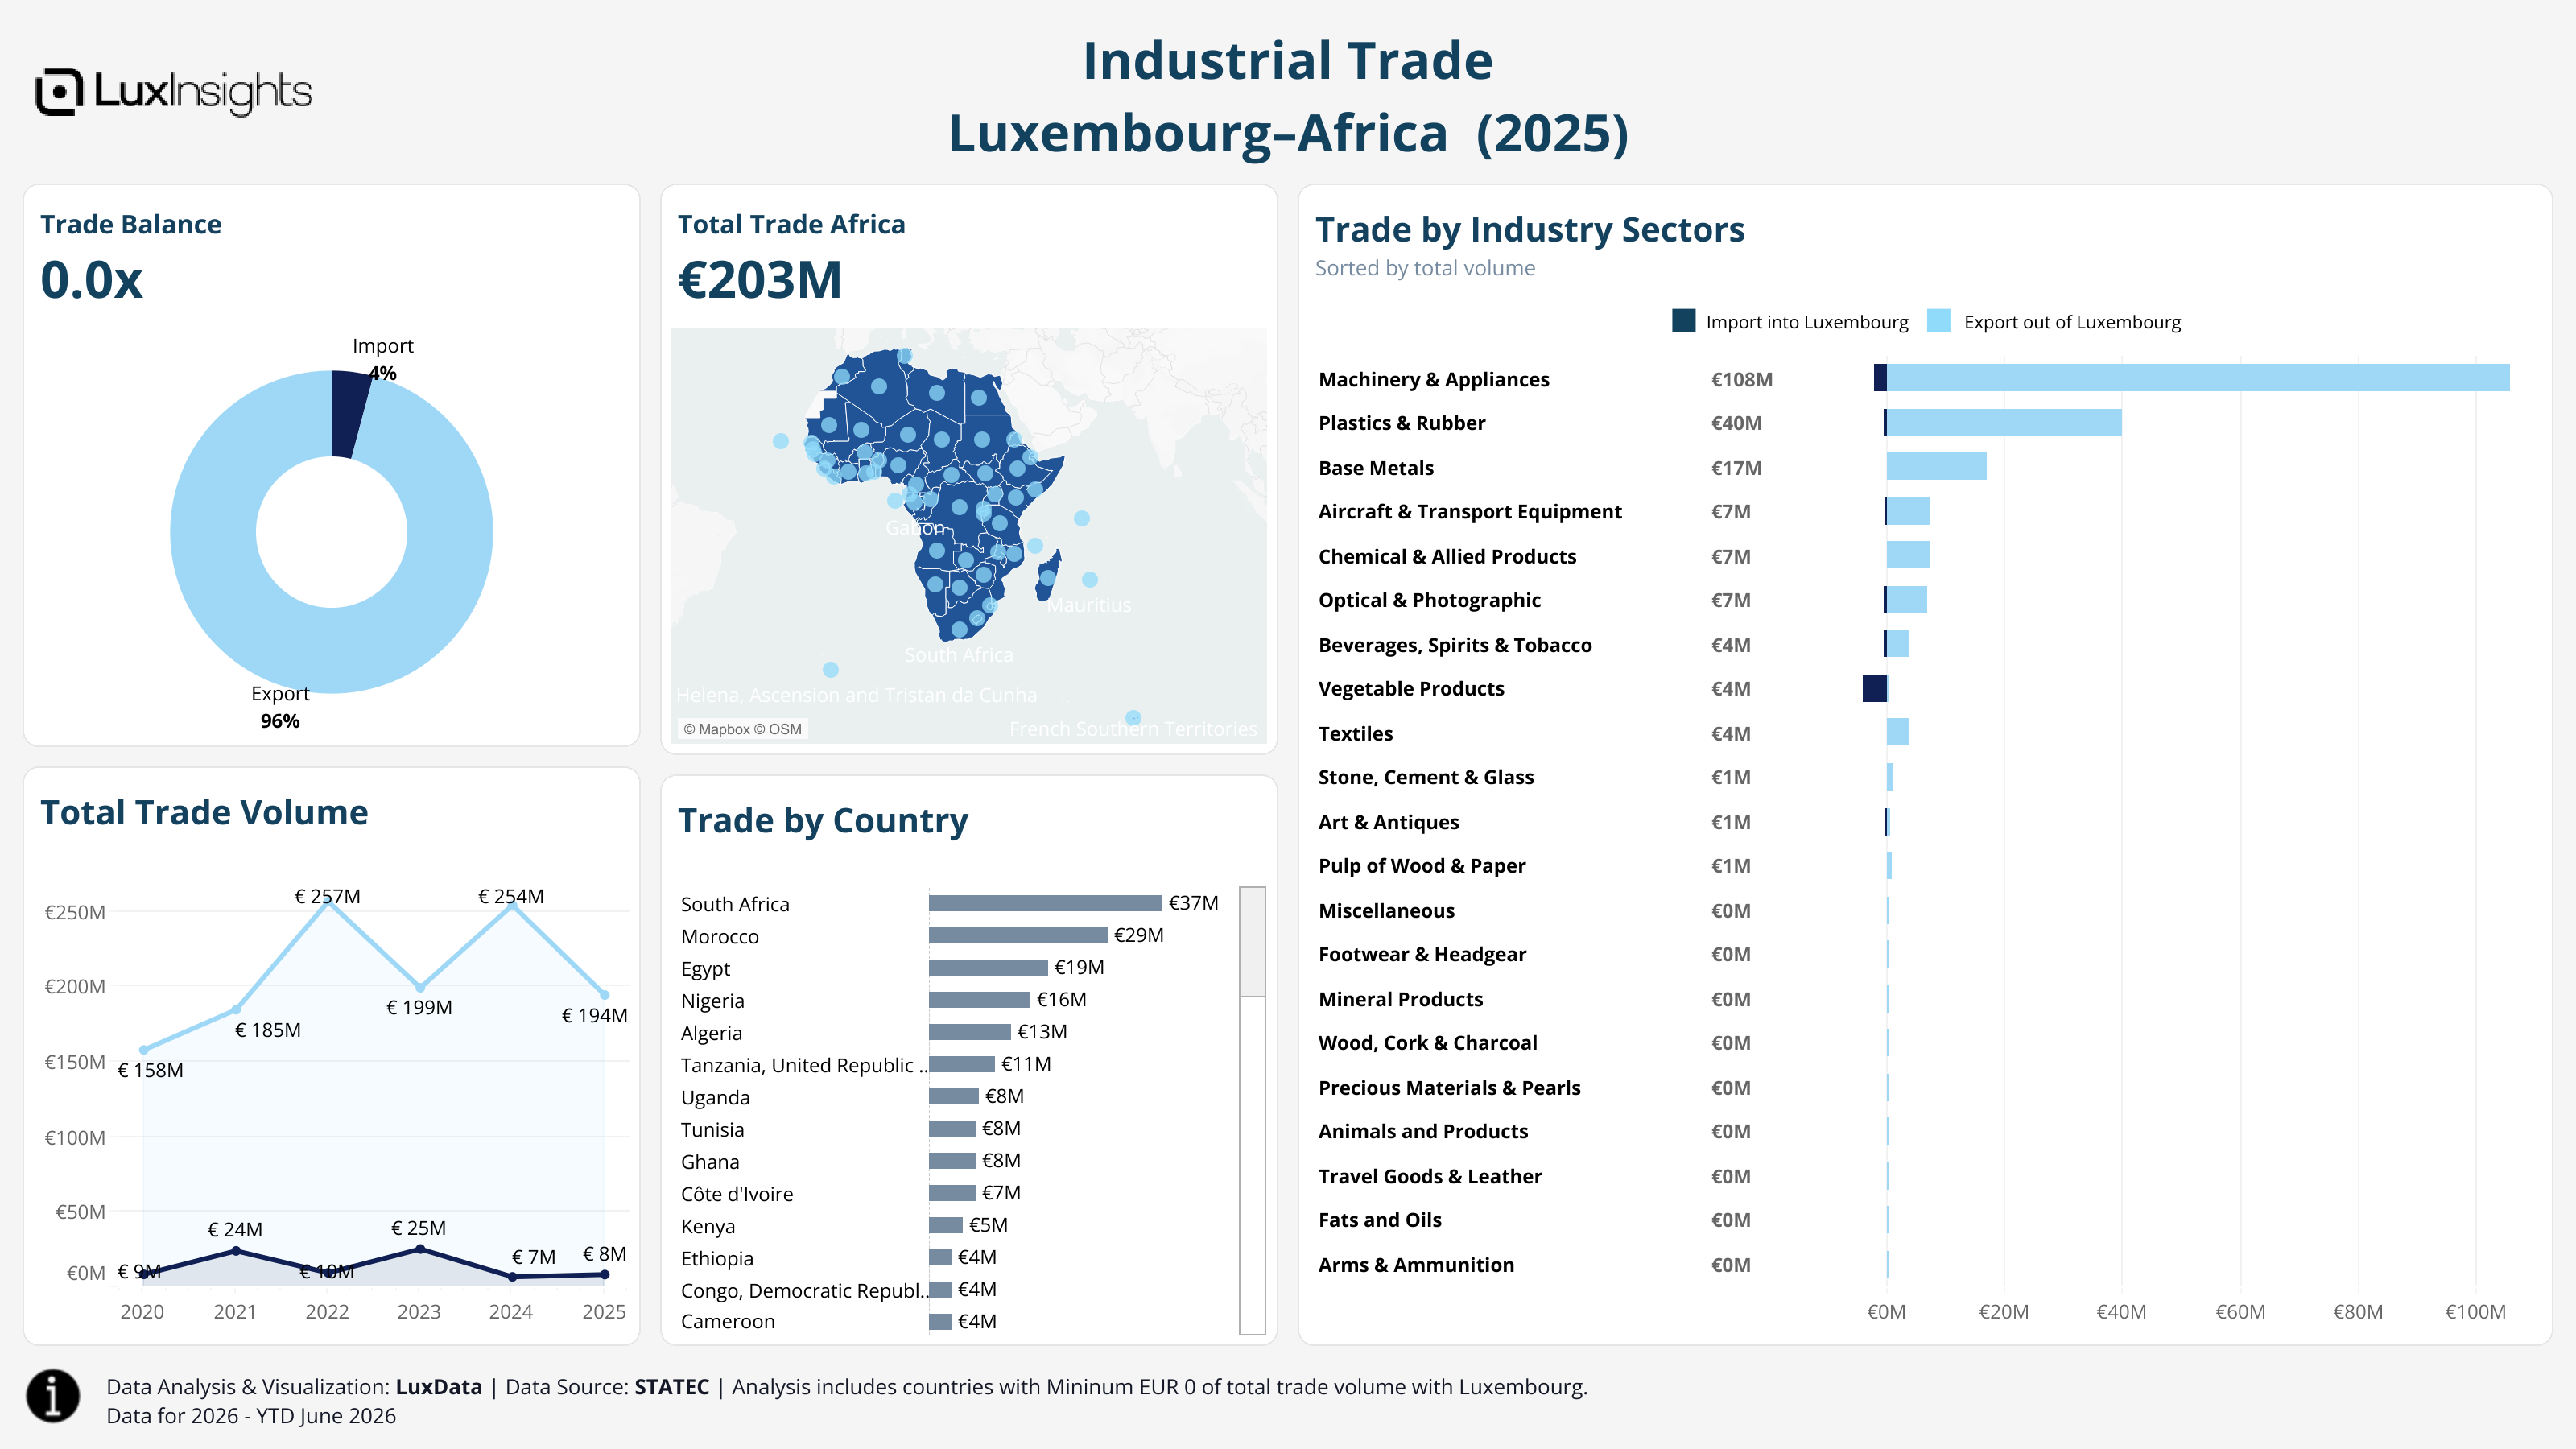This screenshot has height=1449, width=2576.
Task: Click the Tunisia row label
Action: pyautogui.click(x=712, y=1129)
